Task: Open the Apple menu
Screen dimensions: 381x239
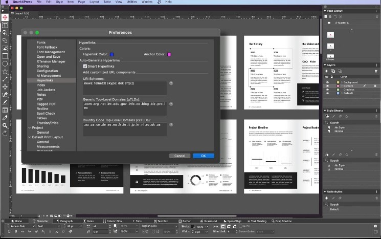Action: click(x=7, y=2)
